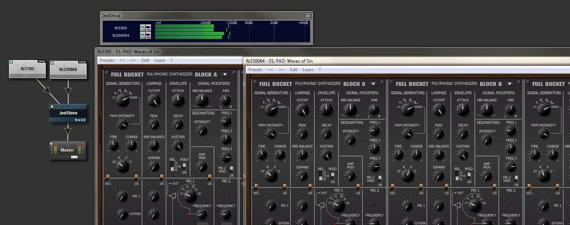This screenshot has height=225, width=570.
Task: Toggle MG 2 MOD switch in fb330064 Block B
Action: click(x=516, y=179)
